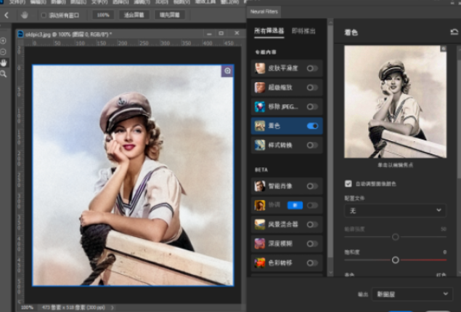Enable the 样式转换 filter toggle

tap(312, 145)
